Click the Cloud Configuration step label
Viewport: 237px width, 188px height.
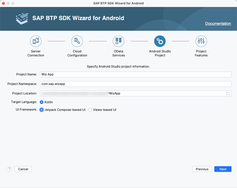pyautogui.click(x=77, y=53)
